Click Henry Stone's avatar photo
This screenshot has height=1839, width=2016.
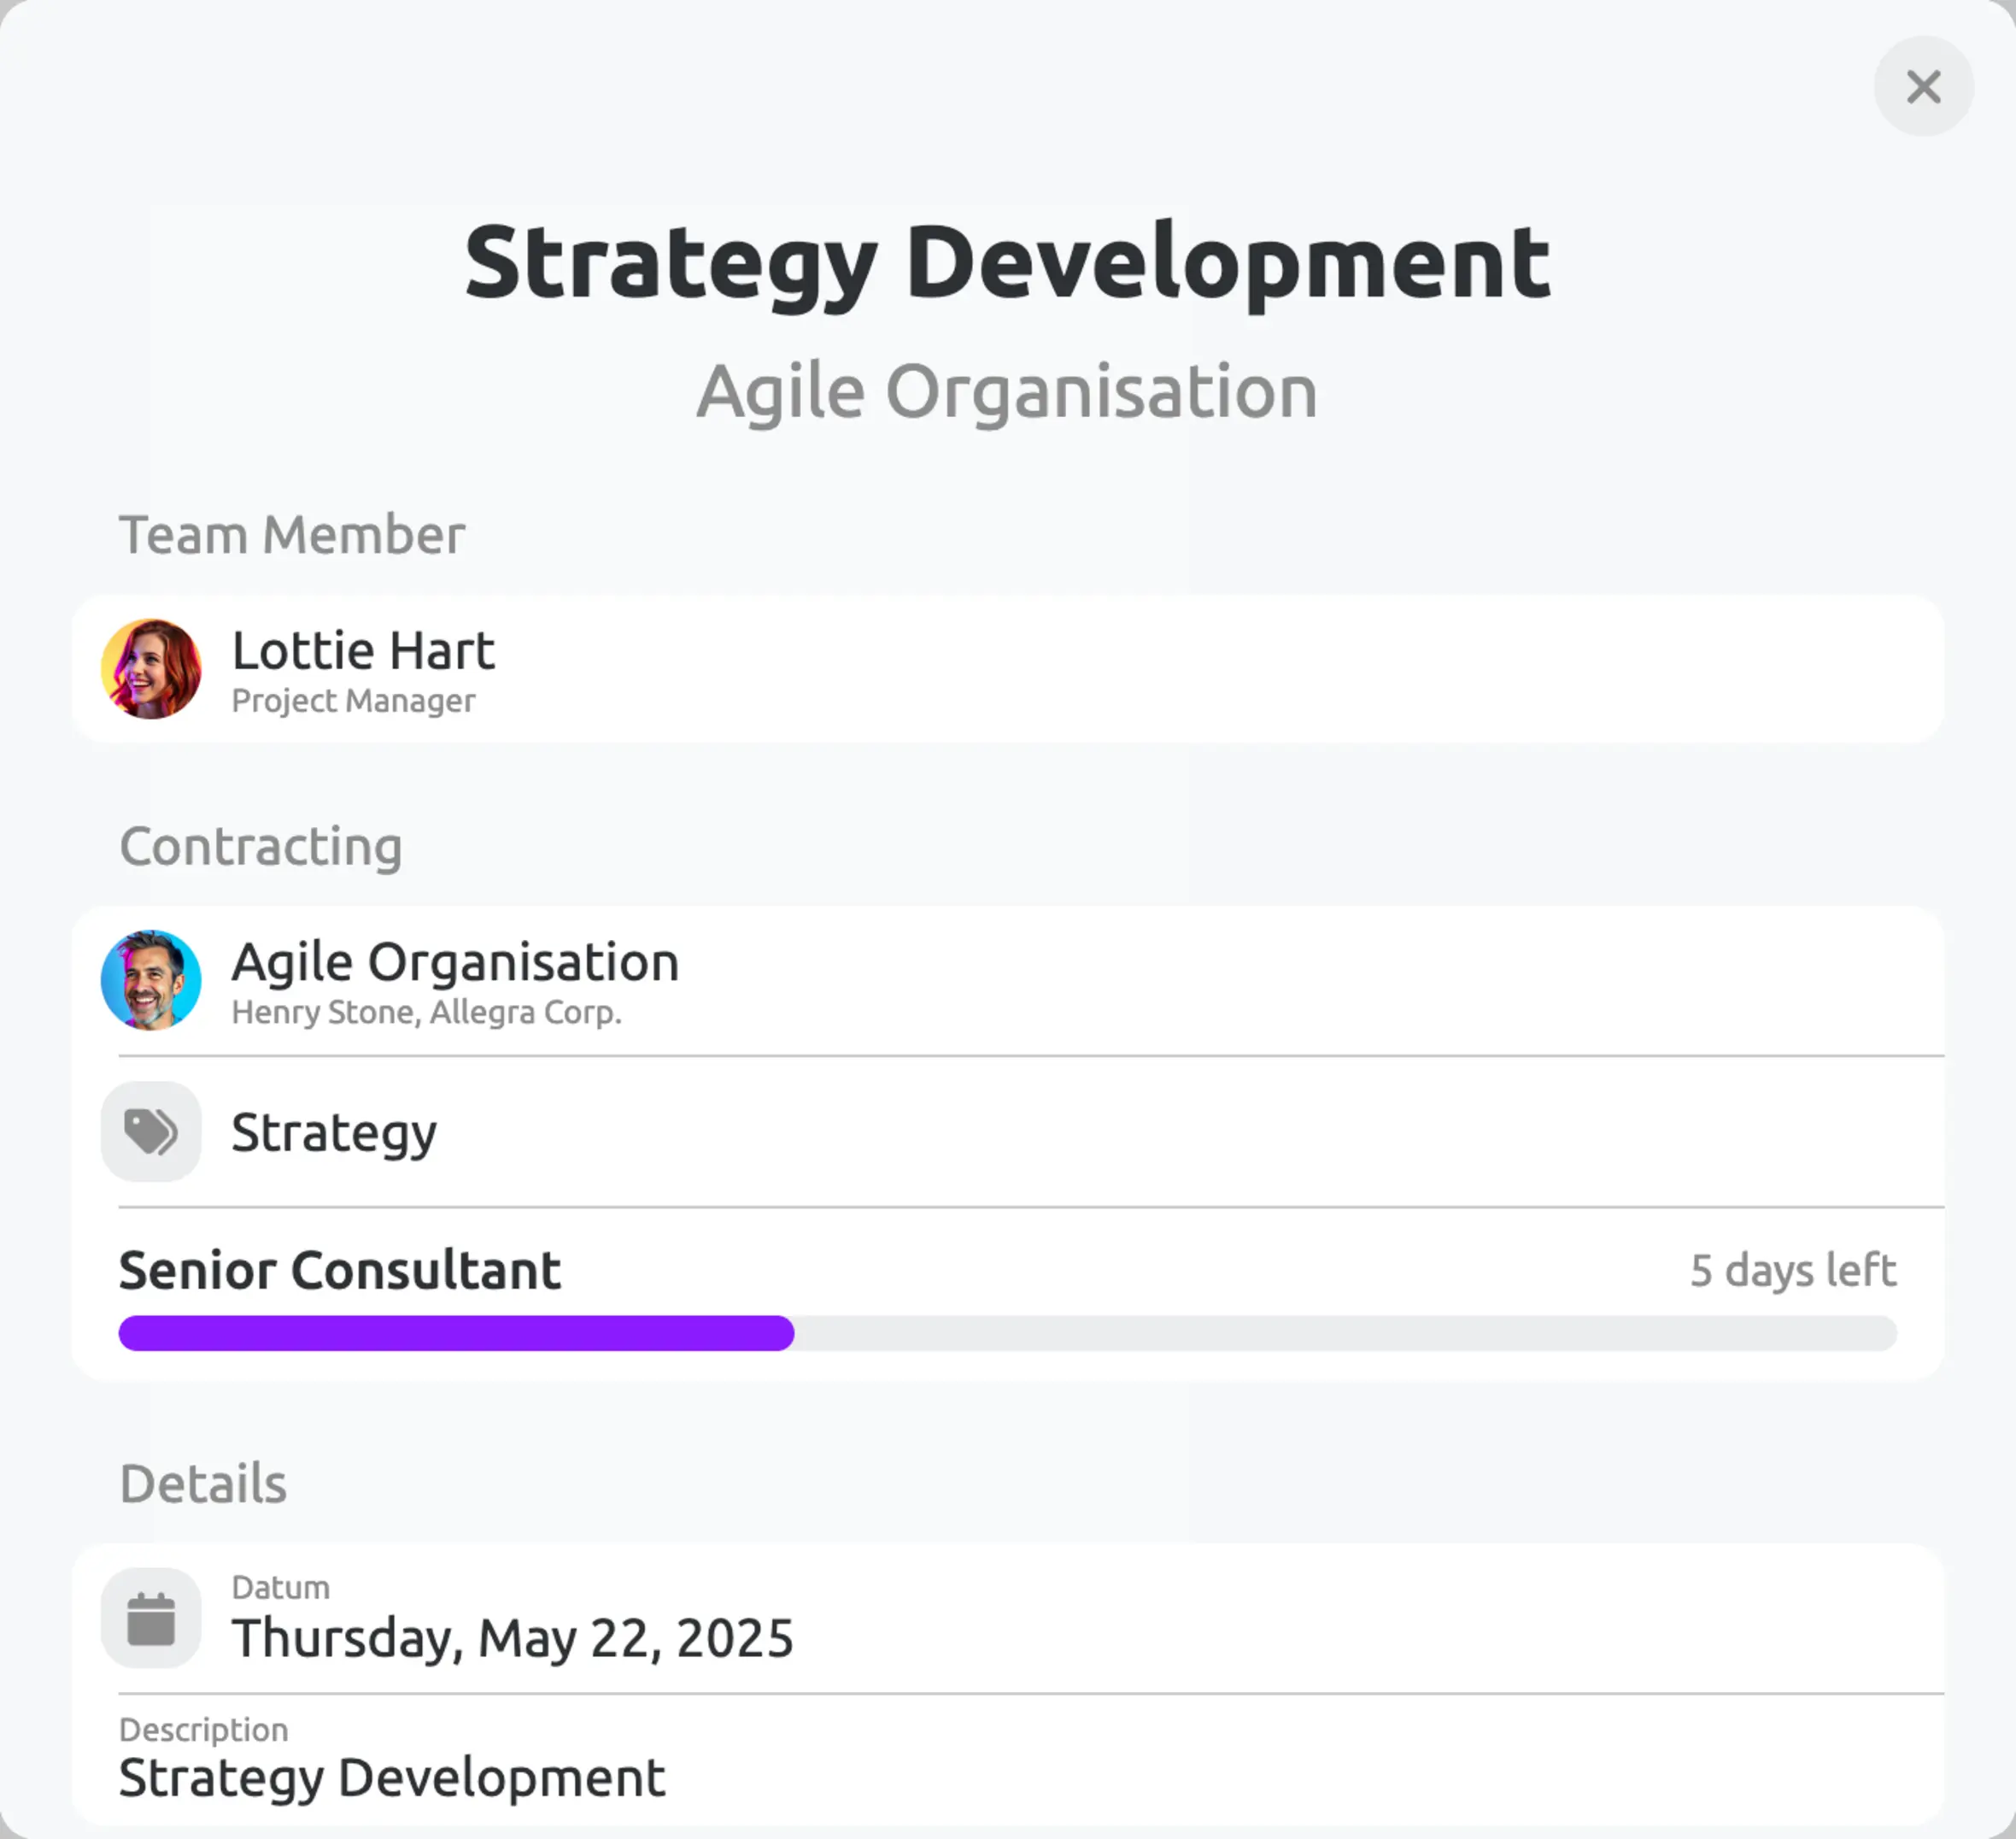click(x=151, y=979)
